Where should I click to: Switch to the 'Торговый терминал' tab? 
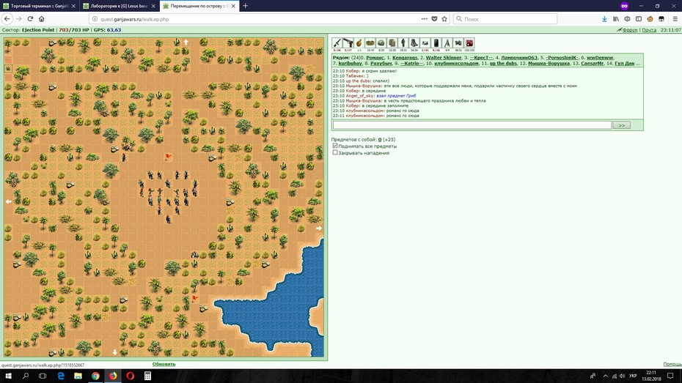[40, 6]
